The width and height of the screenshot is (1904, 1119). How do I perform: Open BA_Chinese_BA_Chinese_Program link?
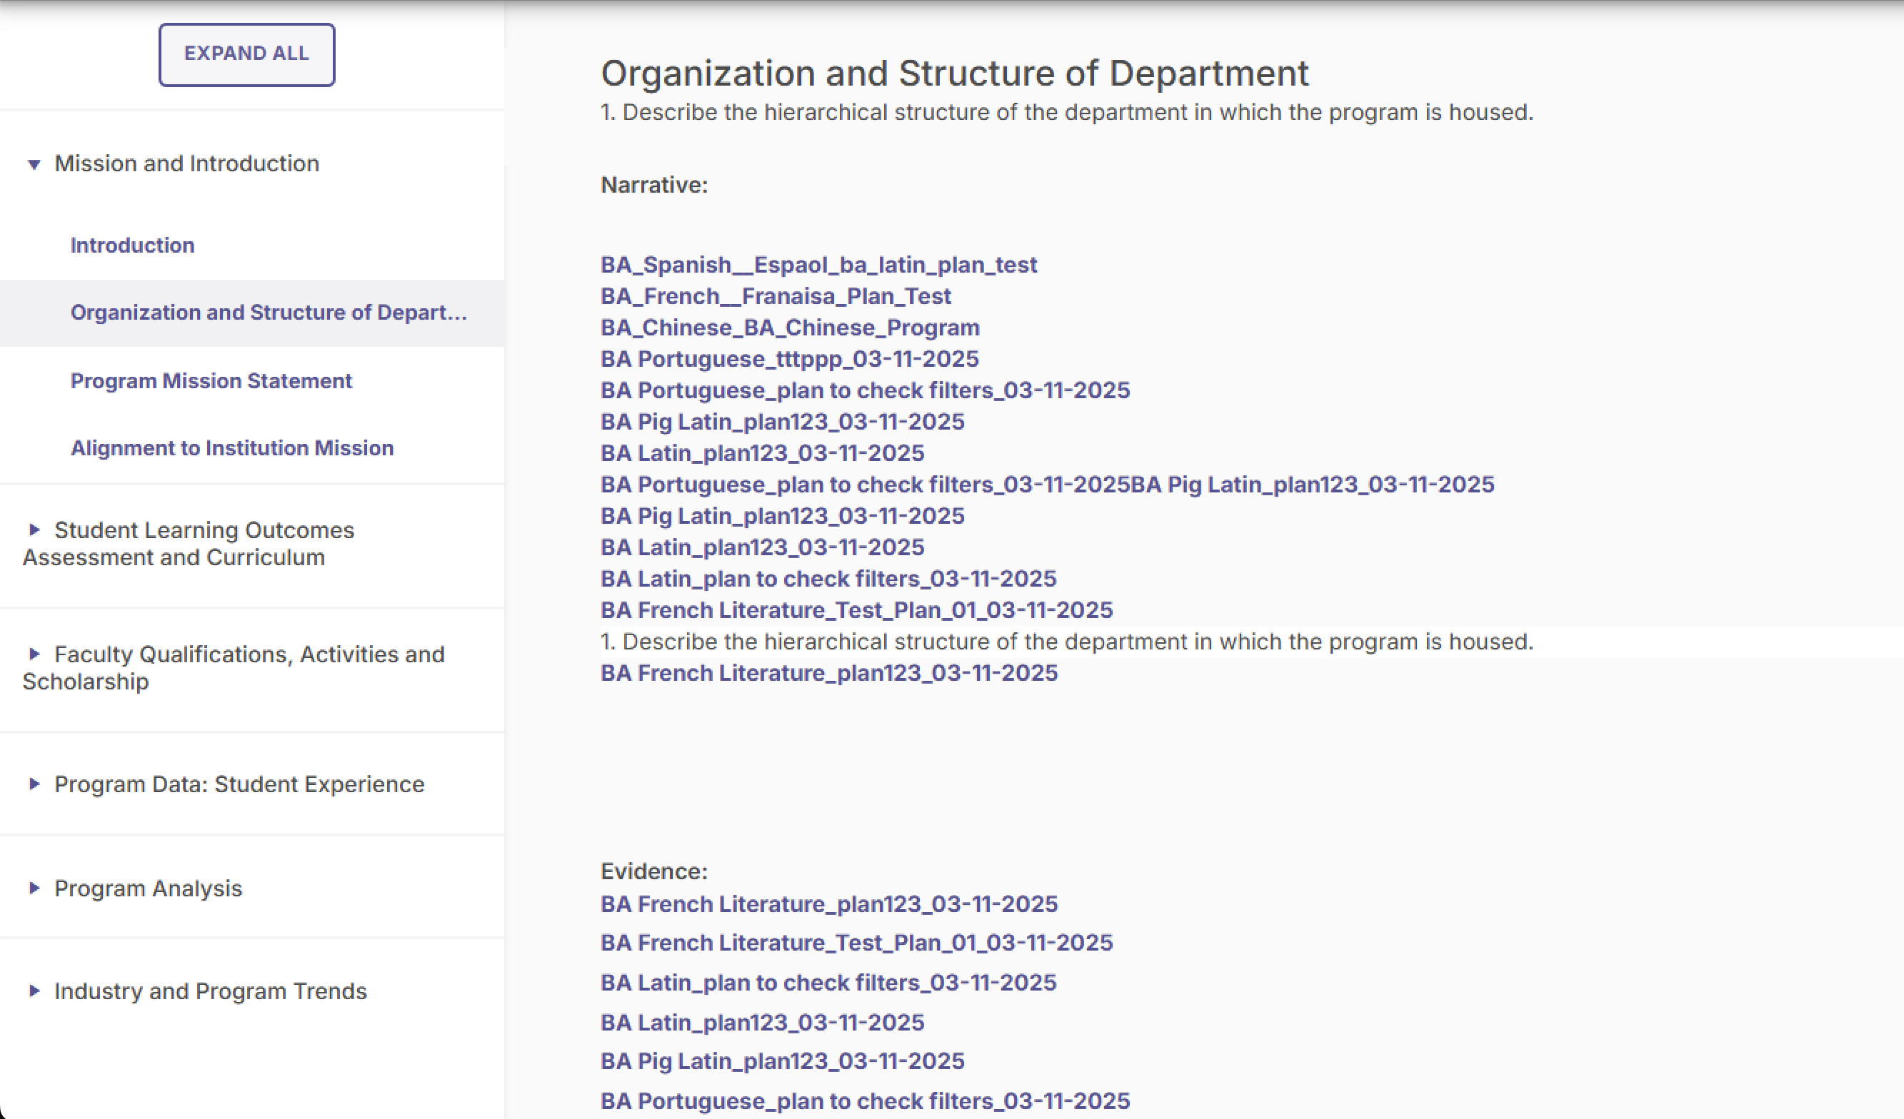[x=790, y=328]
